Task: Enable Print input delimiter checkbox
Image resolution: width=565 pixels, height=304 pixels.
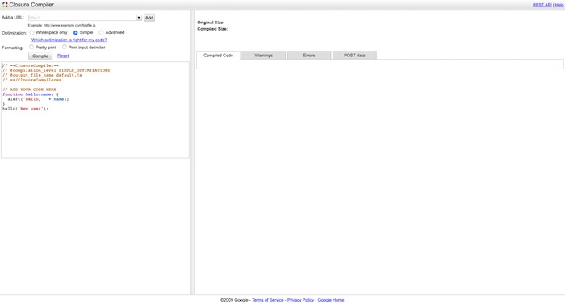Action: 65,48
